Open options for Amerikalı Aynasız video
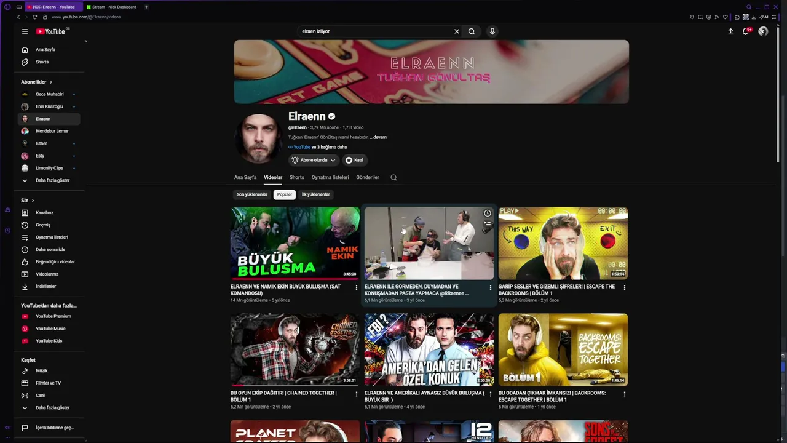Image resolution: width=787 pixels, height=443 pixels. (x=491, y=394)
